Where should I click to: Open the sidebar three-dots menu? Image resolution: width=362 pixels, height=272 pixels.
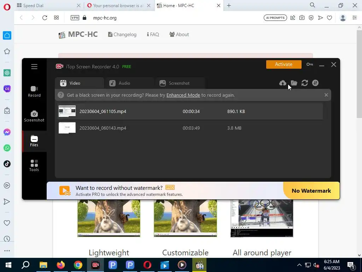pos(7,251)
